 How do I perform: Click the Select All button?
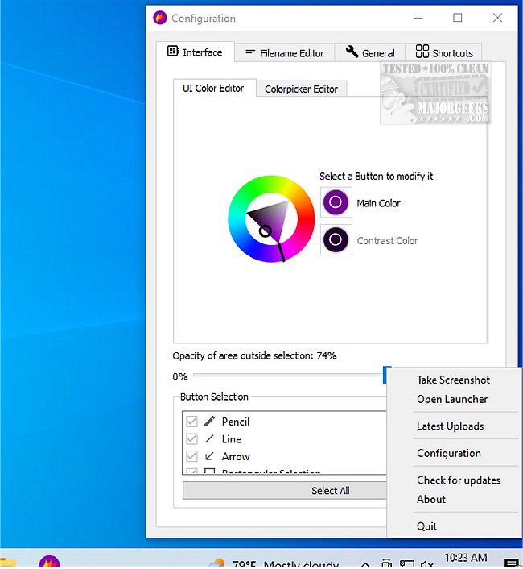tap(285, 491)
